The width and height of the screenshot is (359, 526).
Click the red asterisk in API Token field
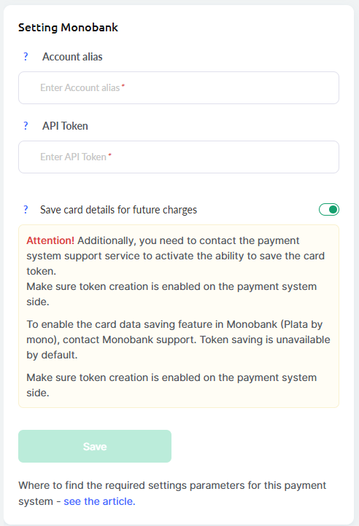point(110,155)
